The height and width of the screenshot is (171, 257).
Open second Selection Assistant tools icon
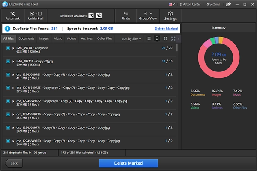[99, 15]
